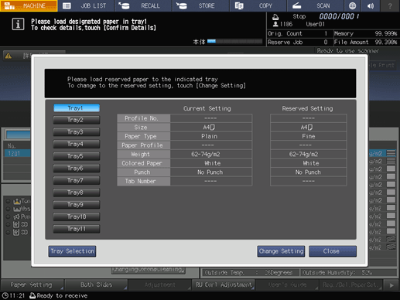Click the current No Punch value
The width and height of the screenshot is (400, 300).
point(211,172)
